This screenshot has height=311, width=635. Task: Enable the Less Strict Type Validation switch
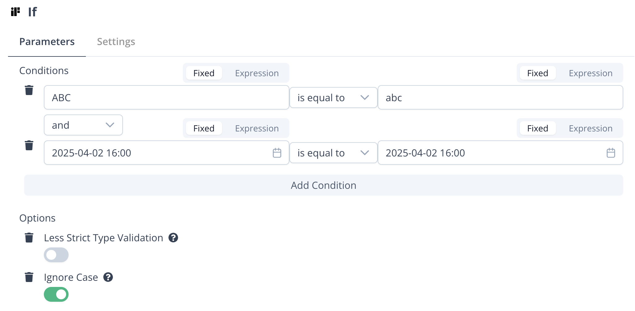[56, 255]
